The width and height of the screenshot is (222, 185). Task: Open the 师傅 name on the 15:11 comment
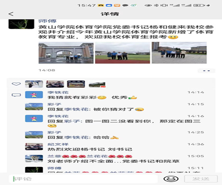click(x=54, y=168)
